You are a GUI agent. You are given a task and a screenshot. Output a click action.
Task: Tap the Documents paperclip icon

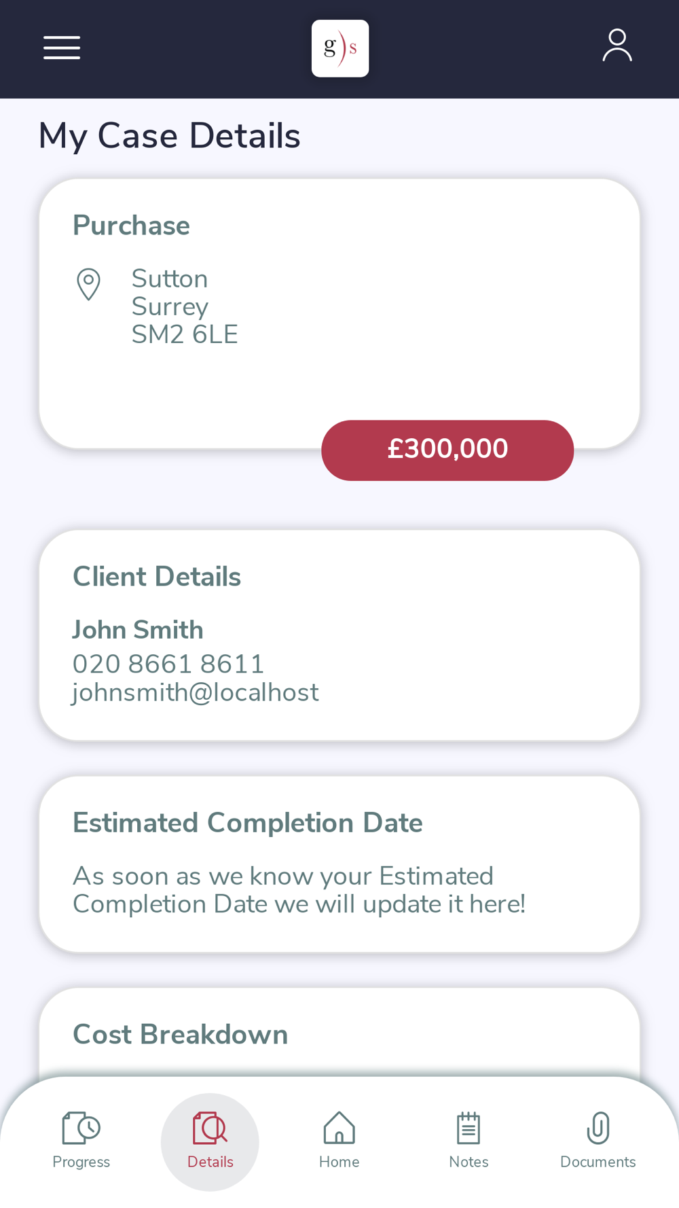[x=598, y=1128]
